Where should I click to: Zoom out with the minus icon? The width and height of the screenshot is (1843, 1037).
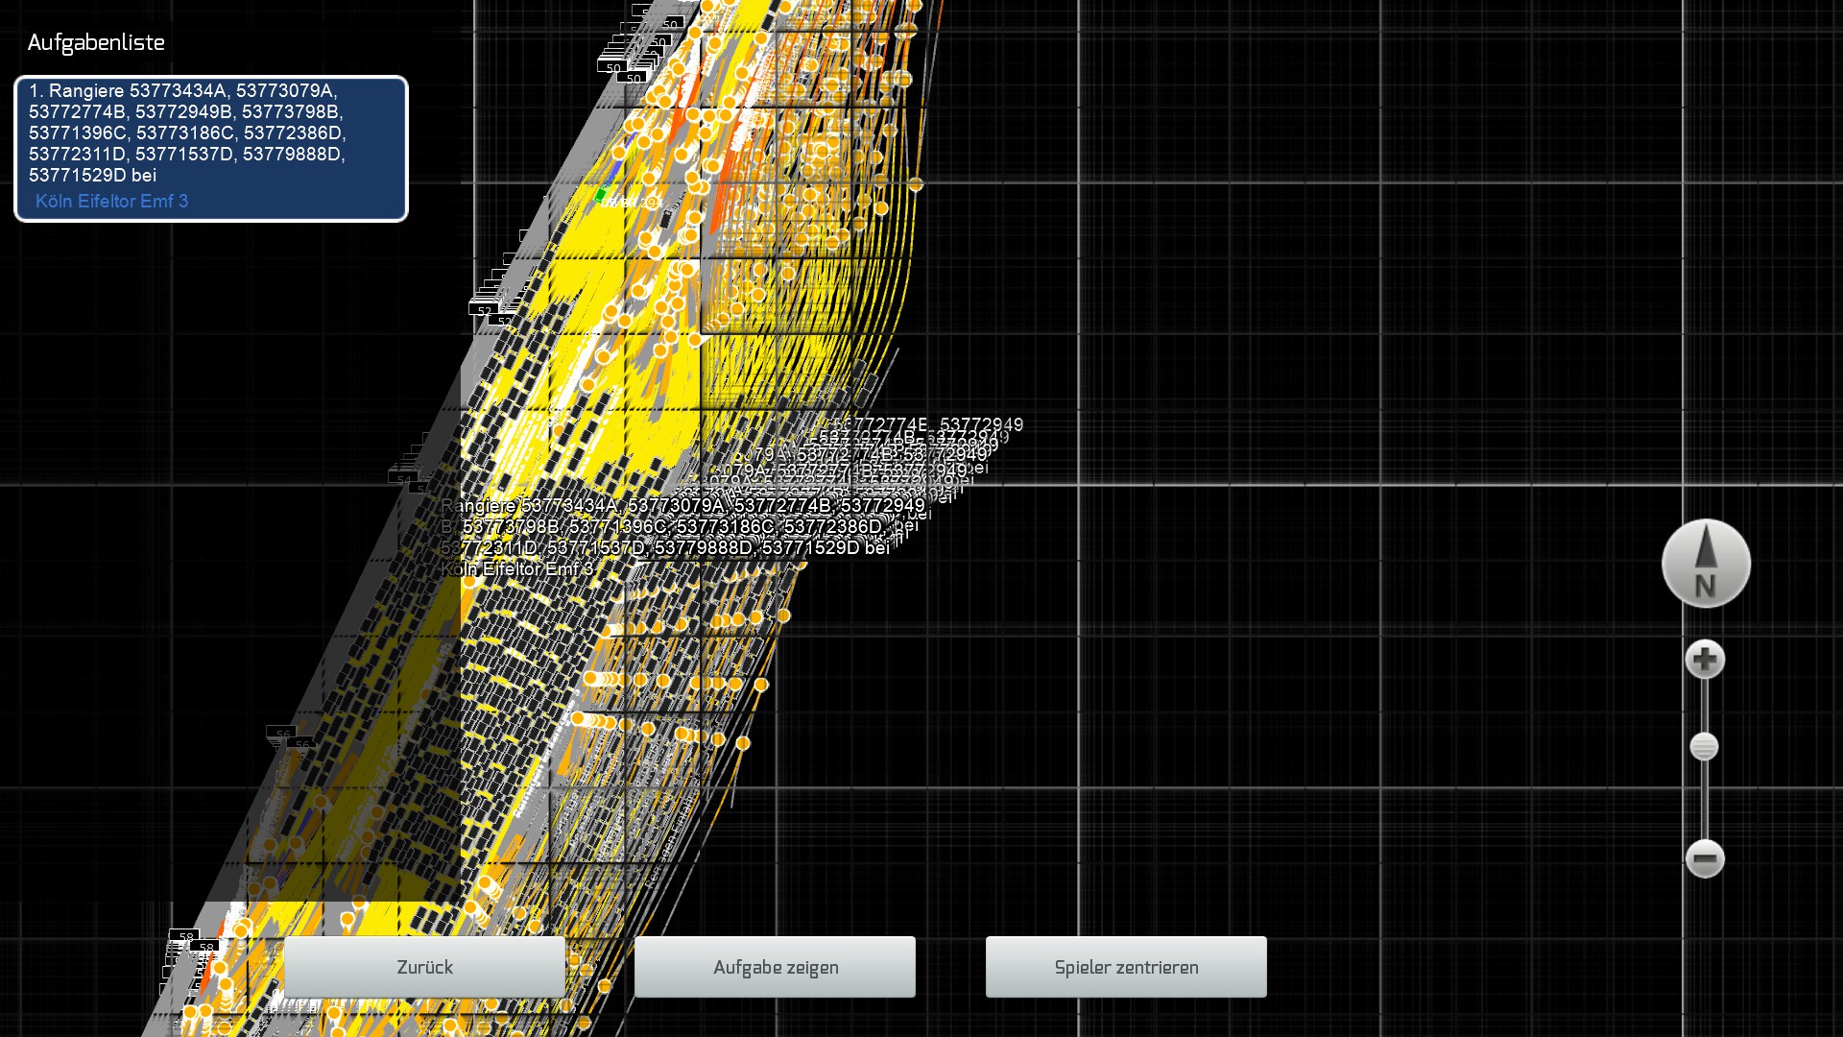click(1705, 858)
